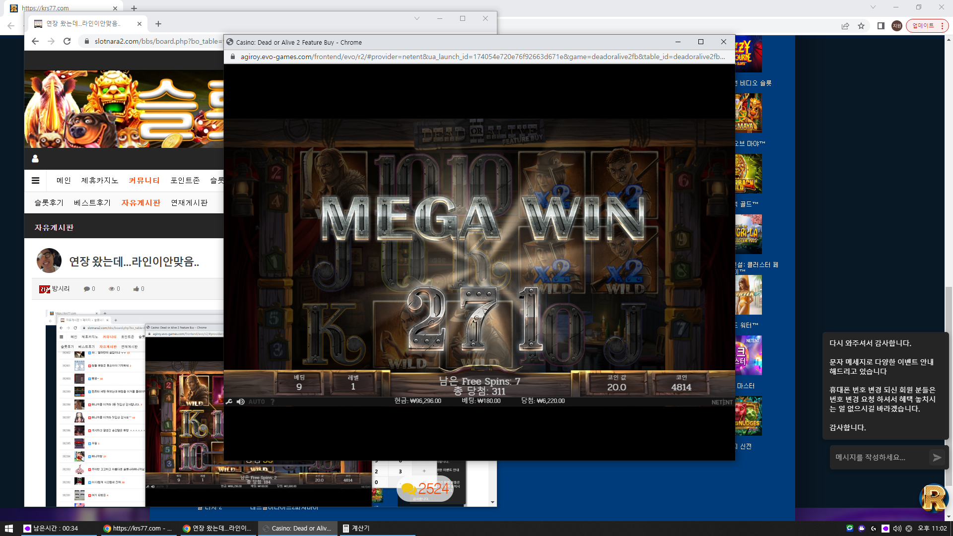Open the 제휴카지노 menu item
Viewport: 953px width, 536px height.
(100, 181)
